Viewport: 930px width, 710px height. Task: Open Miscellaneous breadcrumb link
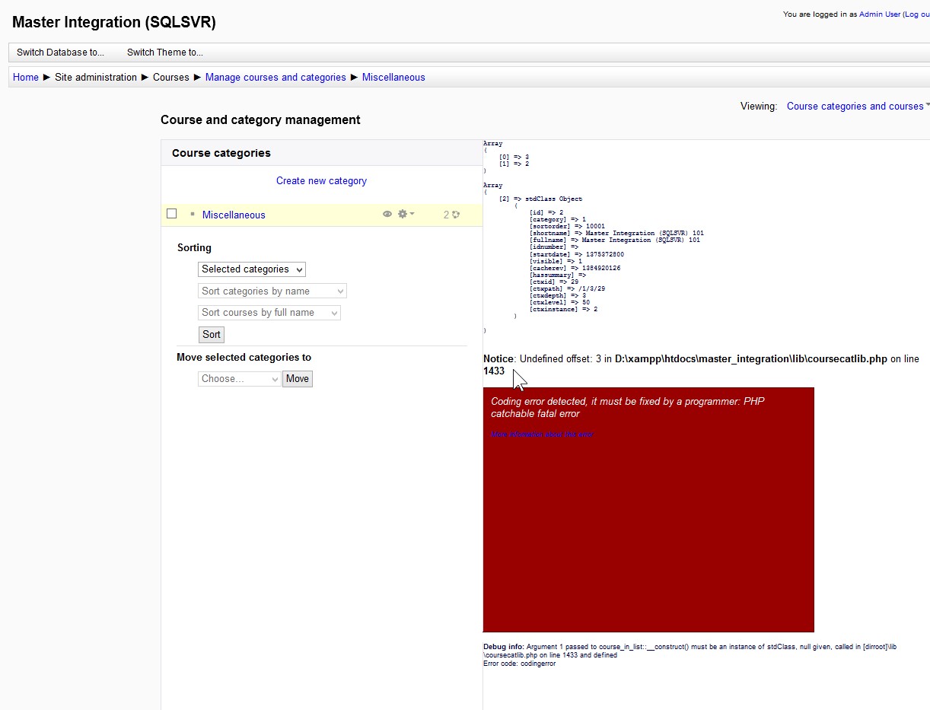click(393, 78)
